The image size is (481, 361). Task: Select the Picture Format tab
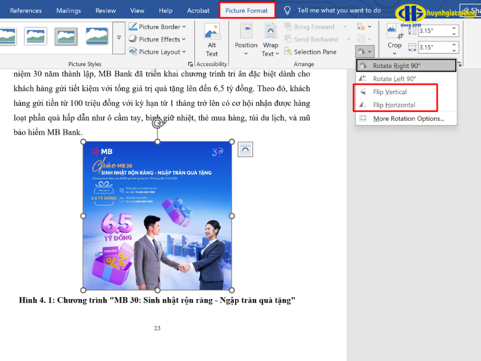coord(247,10)
